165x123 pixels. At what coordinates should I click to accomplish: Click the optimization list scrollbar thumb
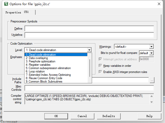(90, 68)
